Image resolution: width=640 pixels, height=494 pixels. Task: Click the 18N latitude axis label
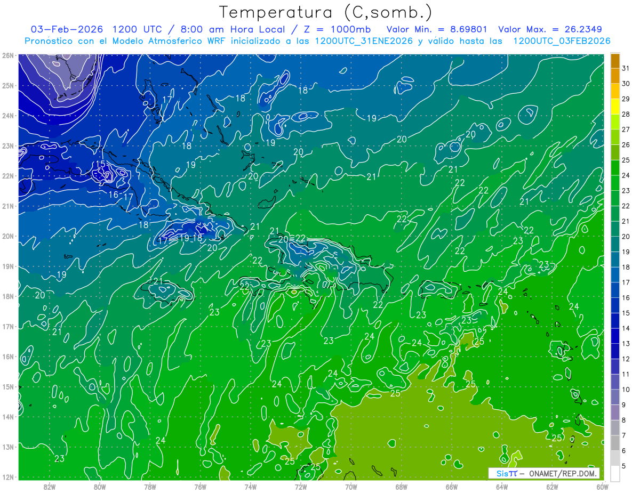point(8,296)
